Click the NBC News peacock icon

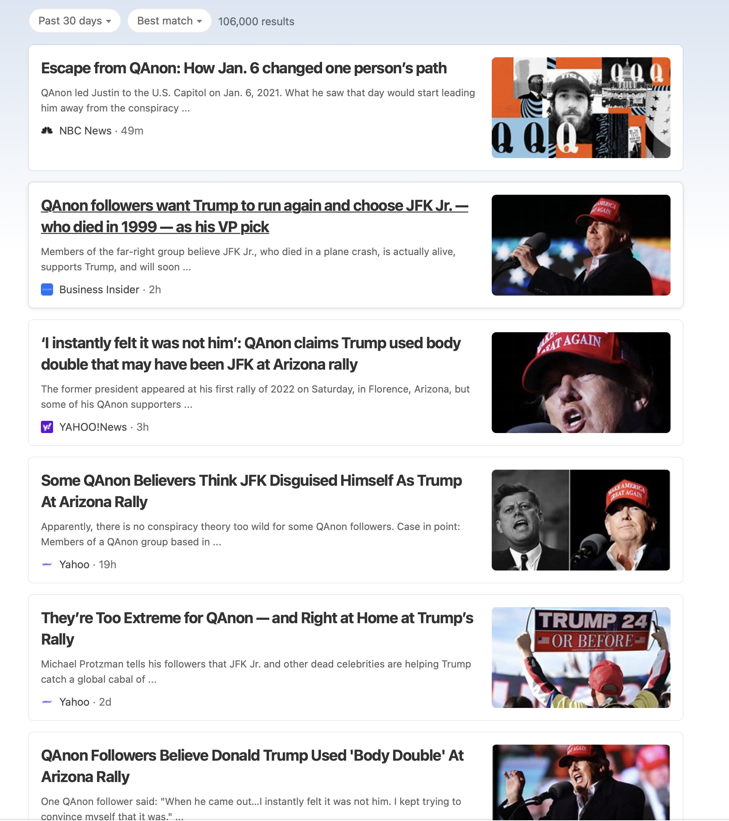(x=47, y=131)
